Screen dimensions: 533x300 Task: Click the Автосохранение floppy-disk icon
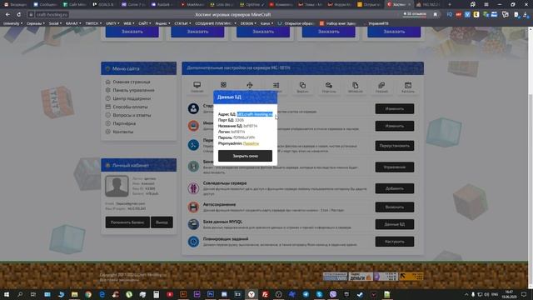[193, 207]
